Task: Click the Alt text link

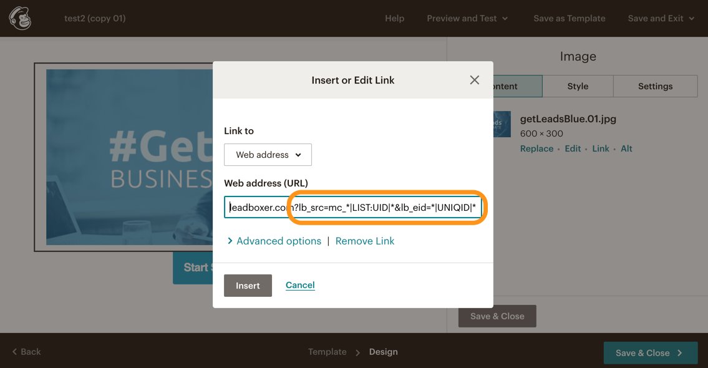Action: [626, 148]
